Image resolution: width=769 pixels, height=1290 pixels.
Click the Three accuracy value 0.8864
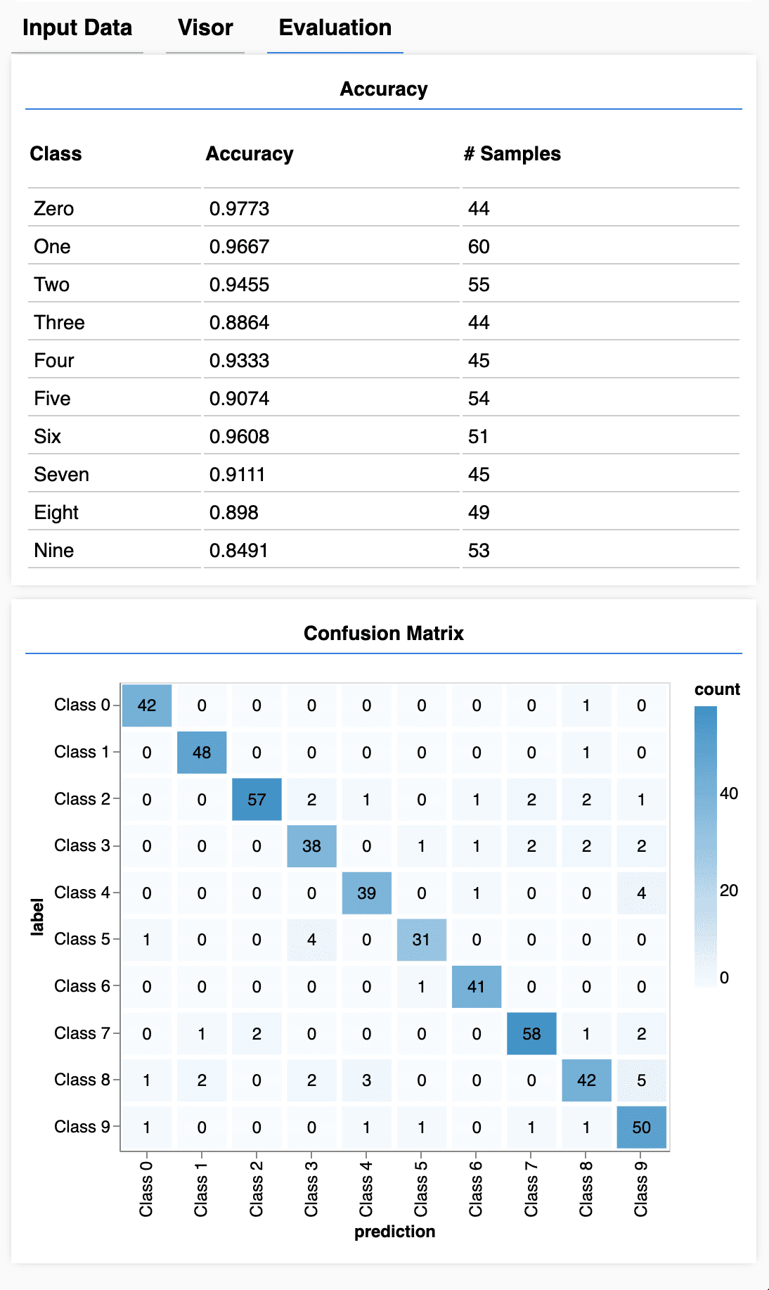(x=239, y=323)
